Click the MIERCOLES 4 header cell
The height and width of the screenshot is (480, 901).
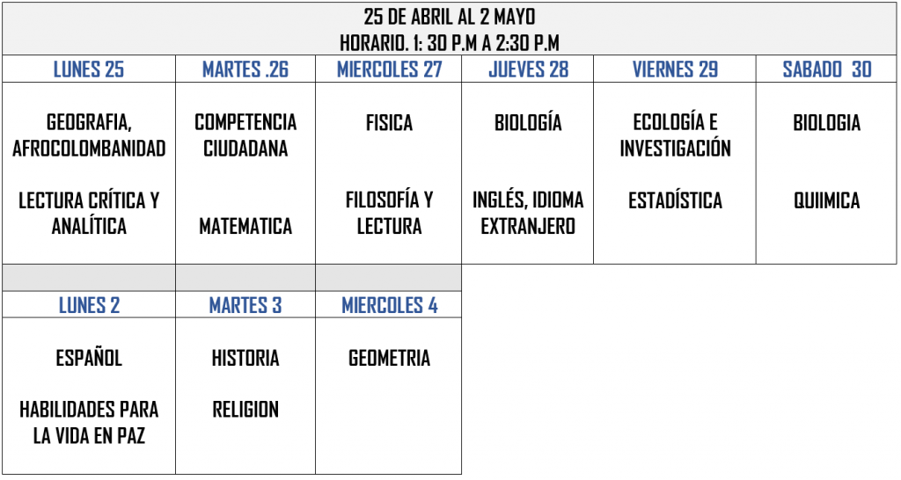coord(389,306)
